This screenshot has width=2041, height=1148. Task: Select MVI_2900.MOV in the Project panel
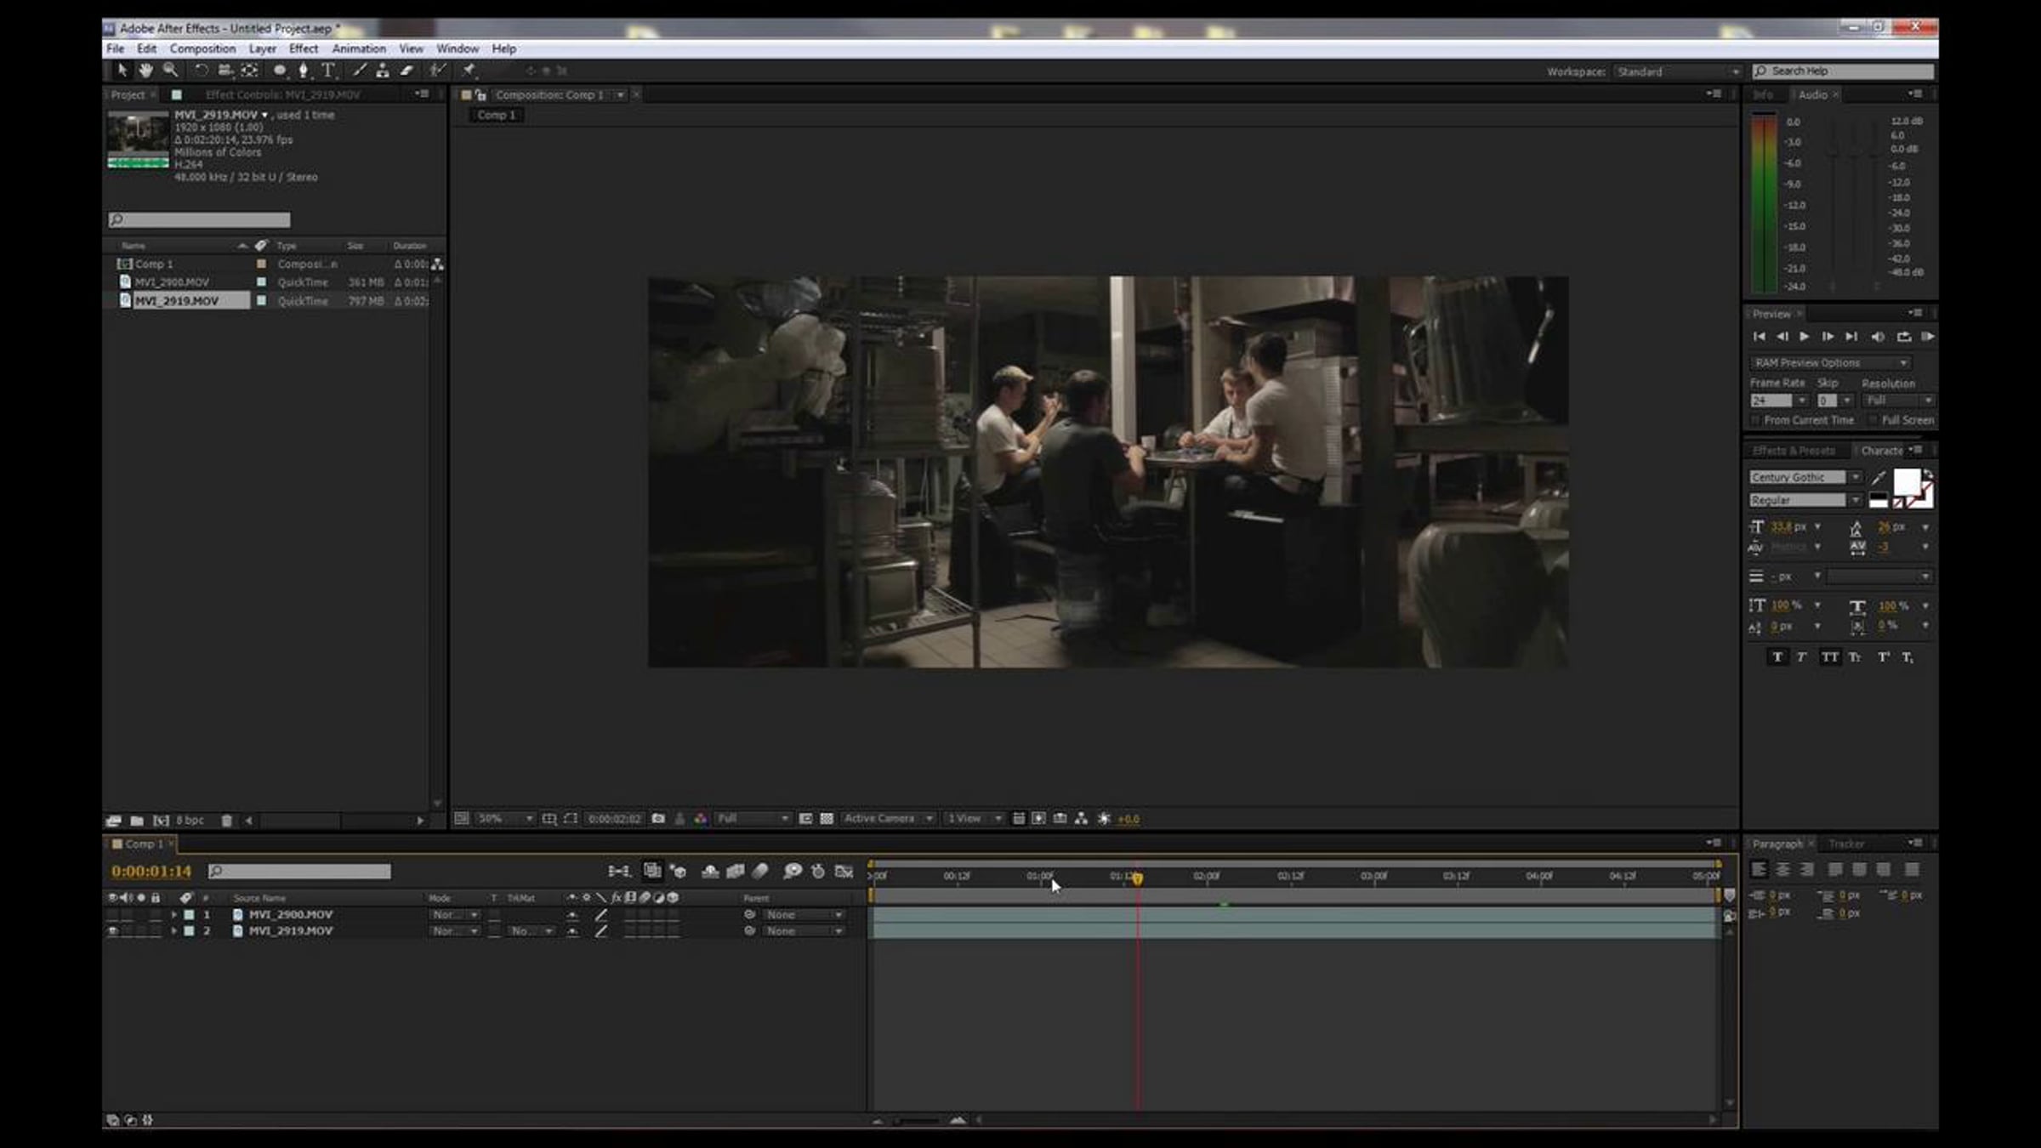tap(172, 282)
